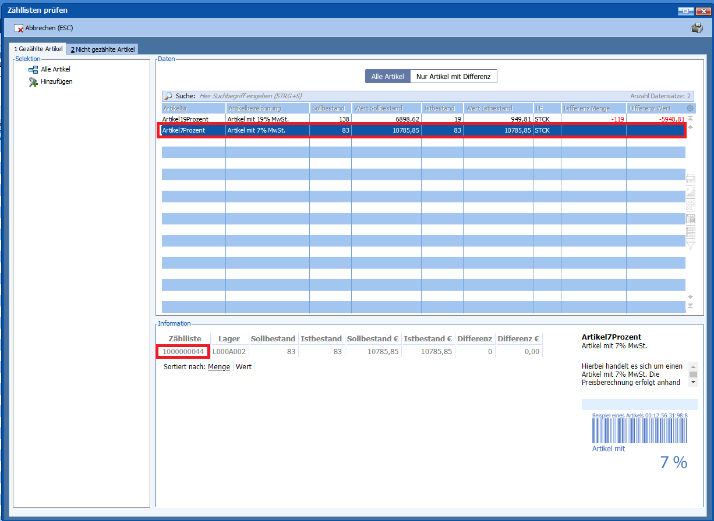Toggle view to Alle Artikel
714x521 pixels.
coord(387,77)
